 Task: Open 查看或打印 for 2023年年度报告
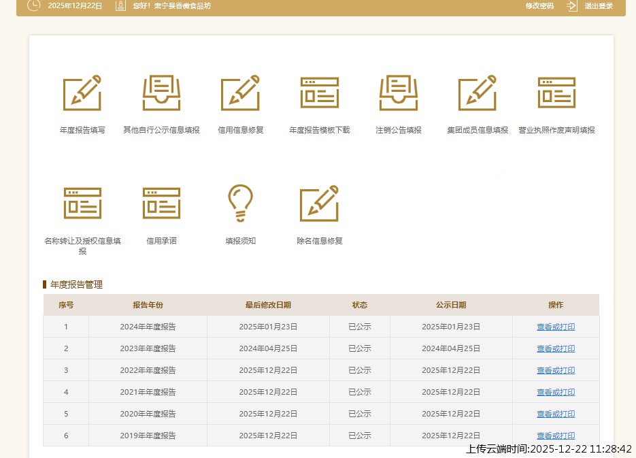(555, 348)
